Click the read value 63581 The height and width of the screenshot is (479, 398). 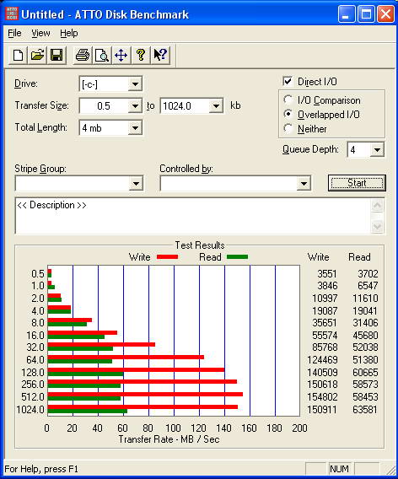[365, 409]
